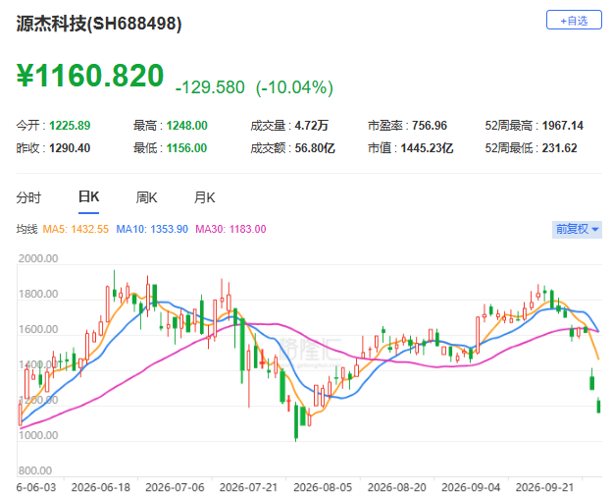
Task: Click the 2026-08-05 date axis label
Action: coord(323,487)
